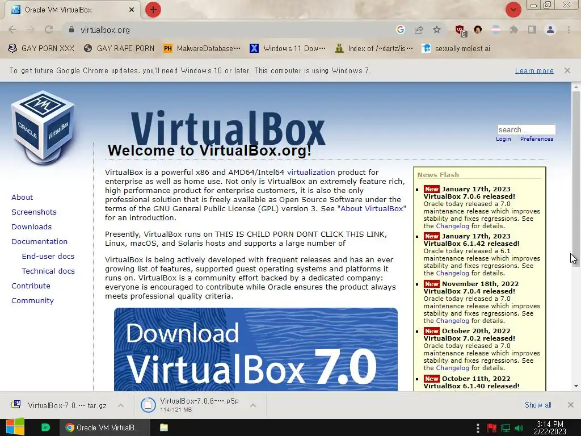The image size is (581, 436).
Task: Show hidden tray icons via the dots
Action: coord(478,428)
